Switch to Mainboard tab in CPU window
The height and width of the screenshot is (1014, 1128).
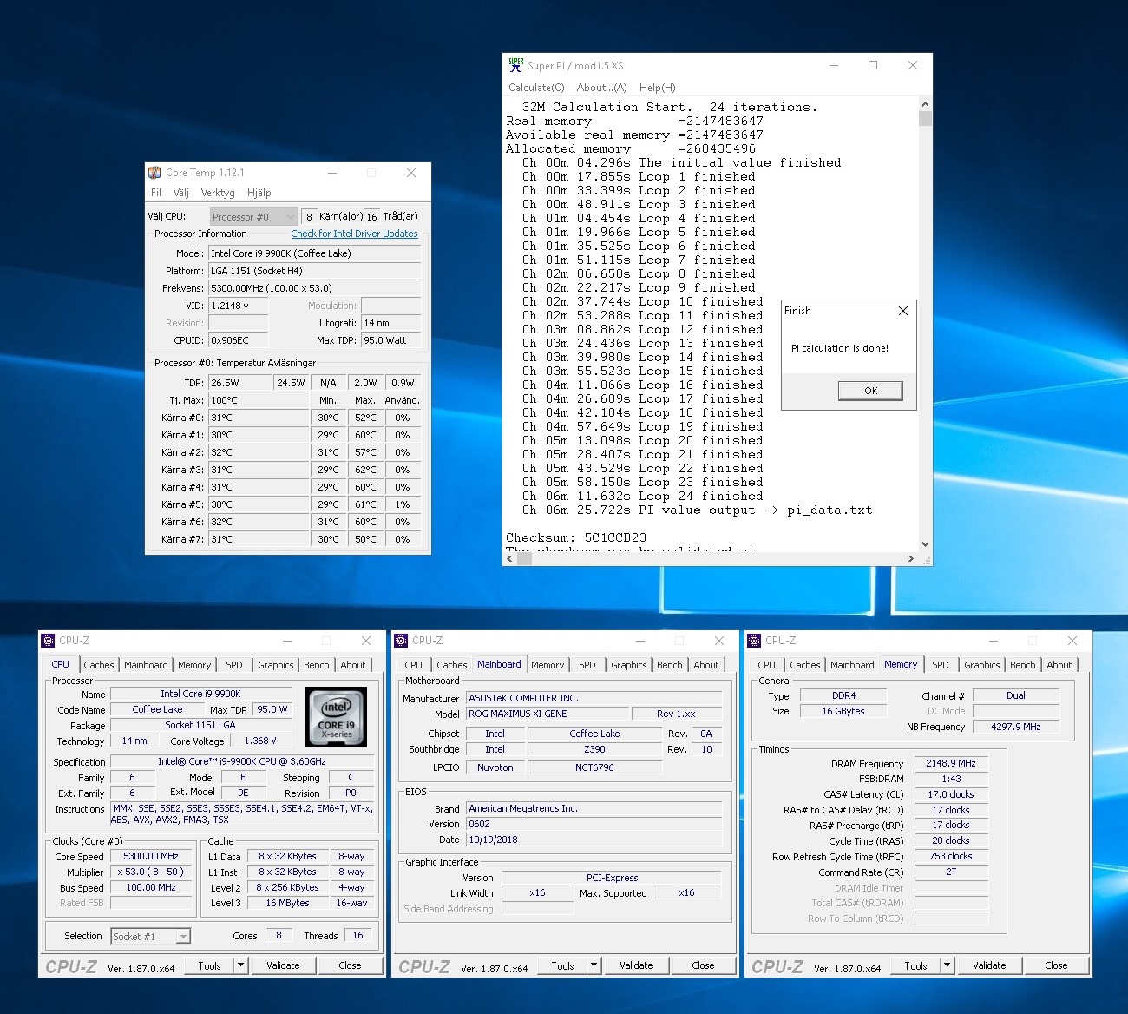(146, 665)
